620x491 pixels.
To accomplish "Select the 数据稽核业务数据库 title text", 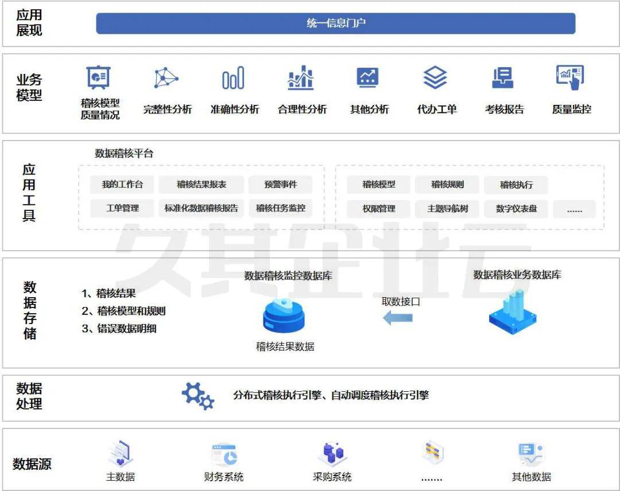I will [517, 275].
